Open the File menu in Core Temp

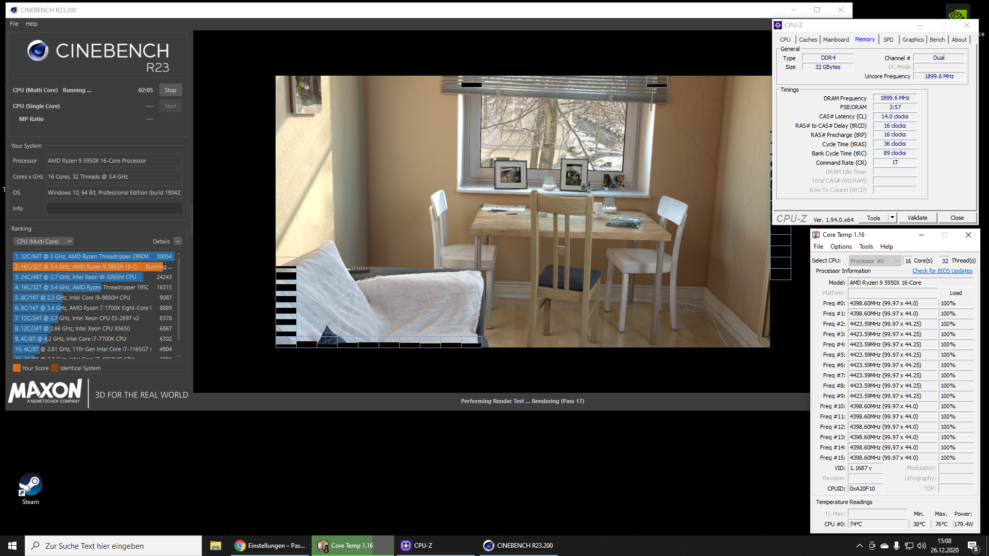819,247
